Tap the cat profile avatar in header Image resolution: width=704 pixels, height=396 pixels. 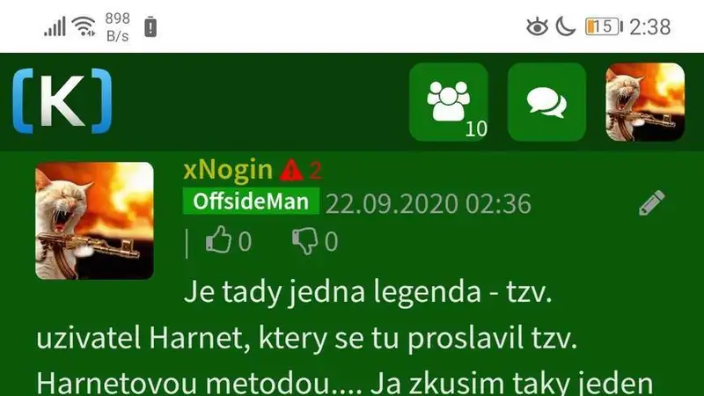tap(645, 102)
